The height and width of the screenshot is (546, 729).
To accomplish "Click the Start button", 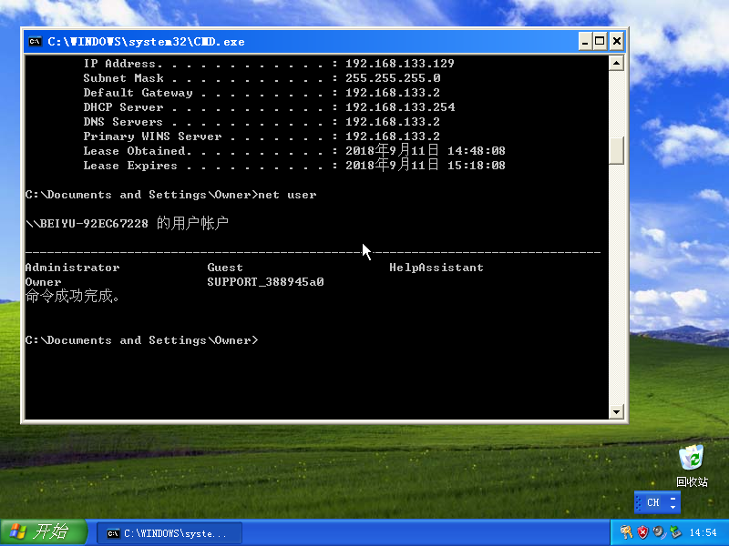I will [x=44, y=532].
